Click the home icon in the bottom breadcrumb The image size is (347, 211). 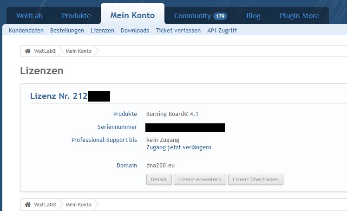point(27,205)
